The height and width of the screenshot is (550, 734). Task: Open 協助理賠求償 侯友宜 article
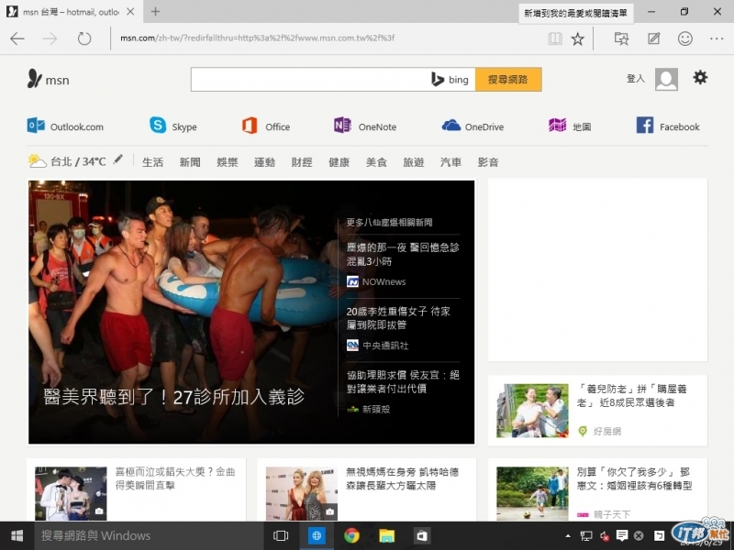point(403,381)
